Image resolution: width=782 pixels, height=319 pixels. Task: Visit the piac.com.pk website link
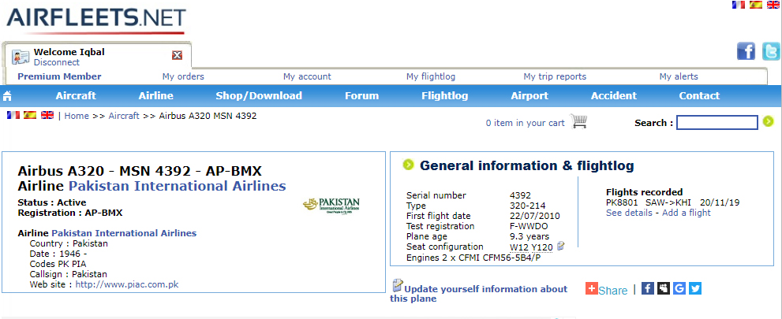click(x=127, y=284)
